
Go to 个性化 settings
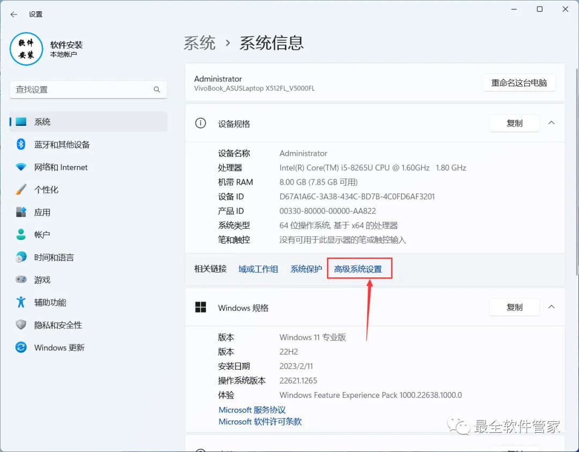point(88,190)
